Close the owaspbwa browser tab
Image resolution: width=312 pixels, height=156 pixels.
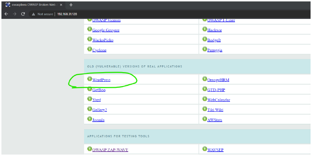(x=61, y=5)
